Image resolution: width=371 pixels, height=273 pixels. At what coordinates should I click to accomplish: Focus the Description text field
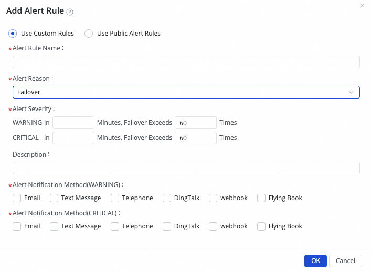pyautogui.click(x=186, y=168)
